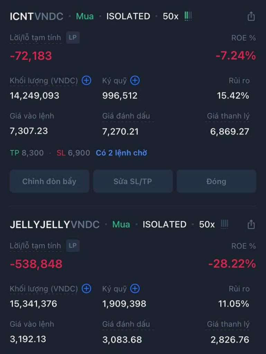
Task: Add margin to ICNT position plus icon
Action: point(135,81)
